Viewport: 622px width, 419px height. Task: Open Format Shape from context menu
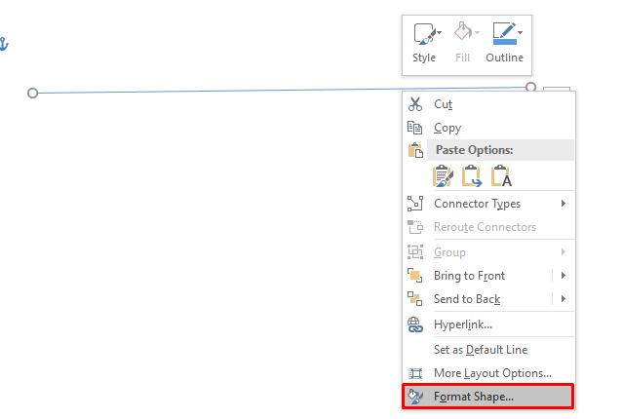click(488, 396)
